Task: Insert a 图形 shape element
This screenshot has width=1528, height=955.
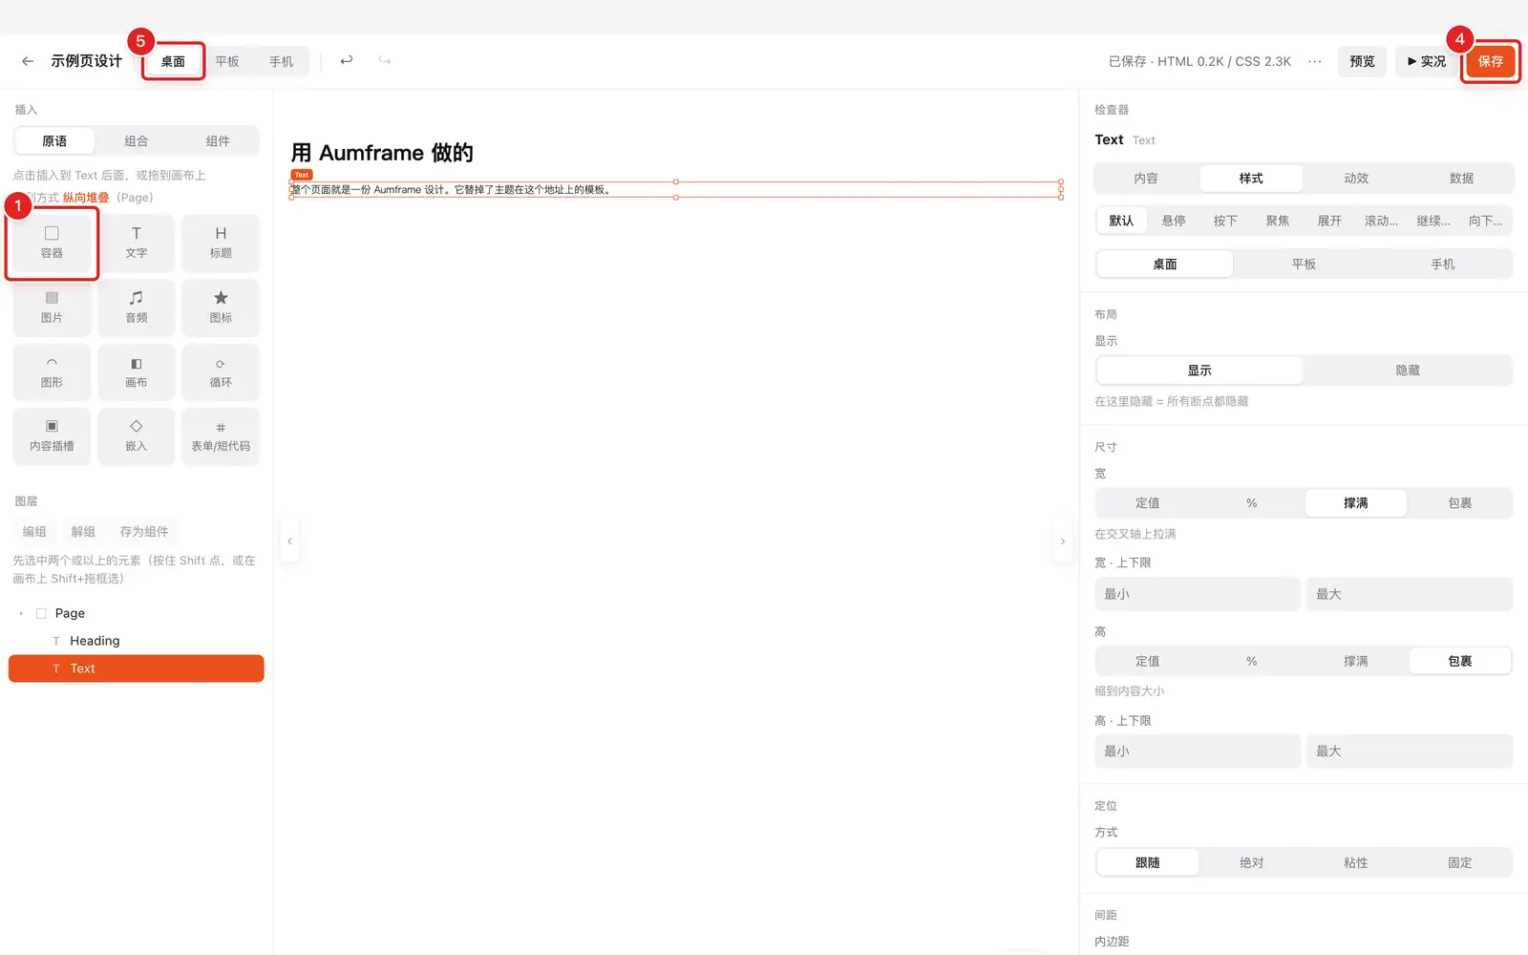Action: click(x=52, y=371)
